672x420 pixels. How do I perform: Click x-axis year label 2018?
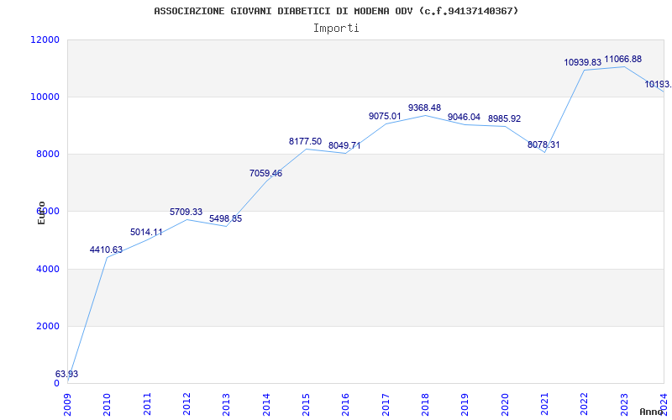[425, 404]
